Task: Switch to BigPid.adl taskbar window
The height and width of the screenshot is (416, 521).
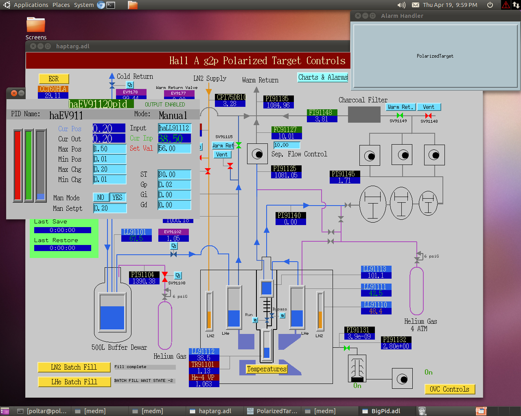Action: pyautogui.click(x=386, y=411)
